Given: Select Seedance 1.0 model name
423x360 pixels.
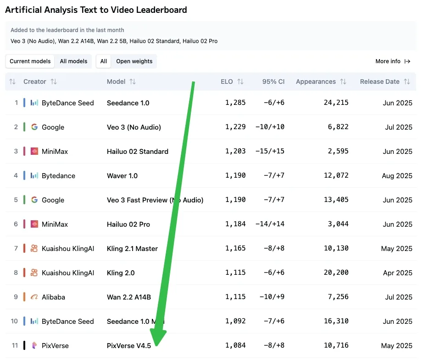Looking at the screenshot, I should click(128, 103).
